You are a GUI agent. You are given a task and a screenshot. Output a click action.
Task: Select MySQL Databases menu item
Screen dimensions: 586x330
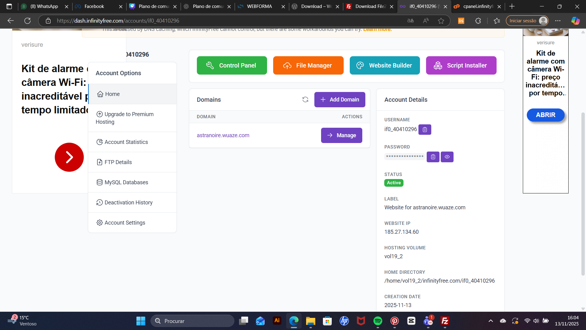point(126,182)
